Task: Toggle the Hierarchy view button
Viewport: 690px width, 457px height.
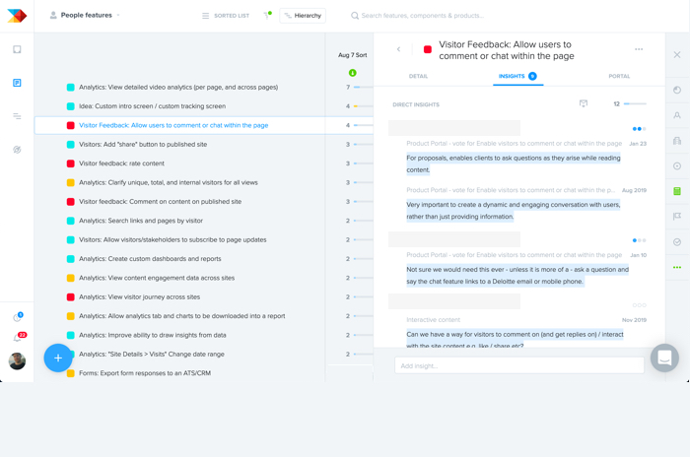Action: pyautogui.click(x=303, y=16)
